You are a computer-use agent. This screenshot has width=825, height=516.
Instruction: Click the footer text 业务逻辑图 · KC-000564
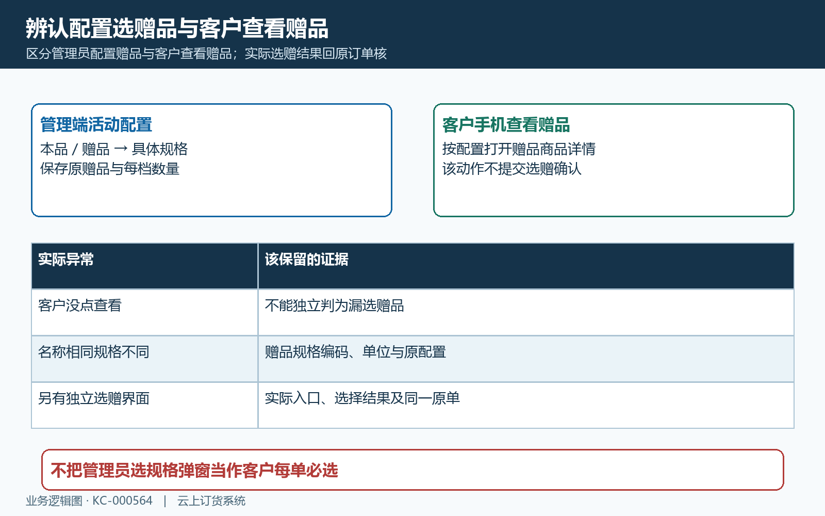(x=89, y=501)
